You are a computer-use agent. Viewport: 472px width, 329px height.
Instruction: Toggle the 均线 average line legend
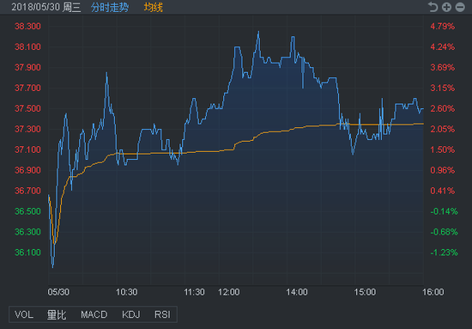(154, 7)
